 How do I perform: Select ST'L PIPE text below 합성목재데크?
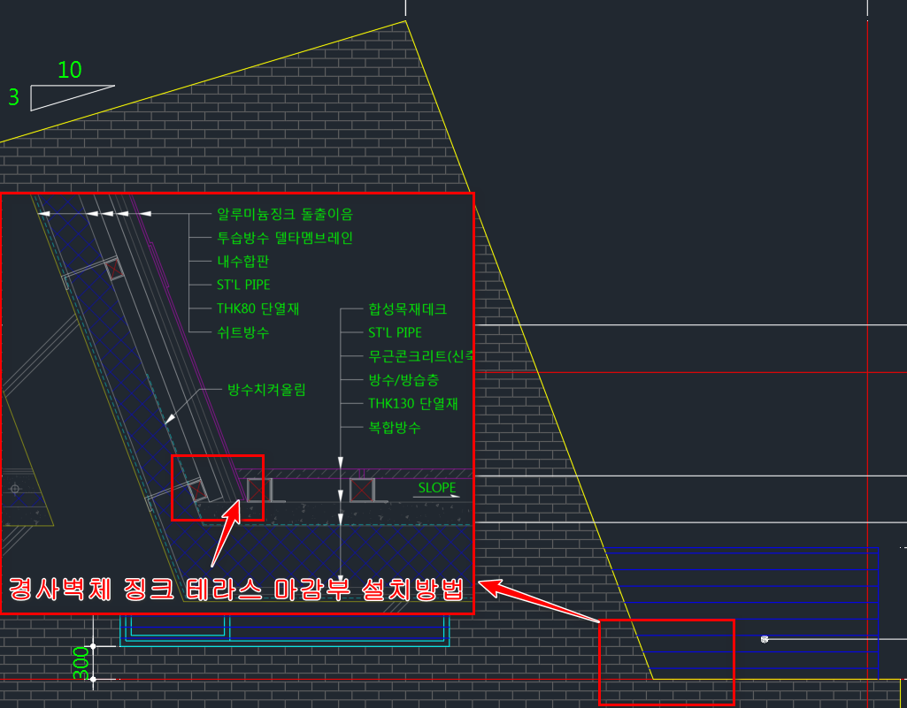tap(395, 333)
